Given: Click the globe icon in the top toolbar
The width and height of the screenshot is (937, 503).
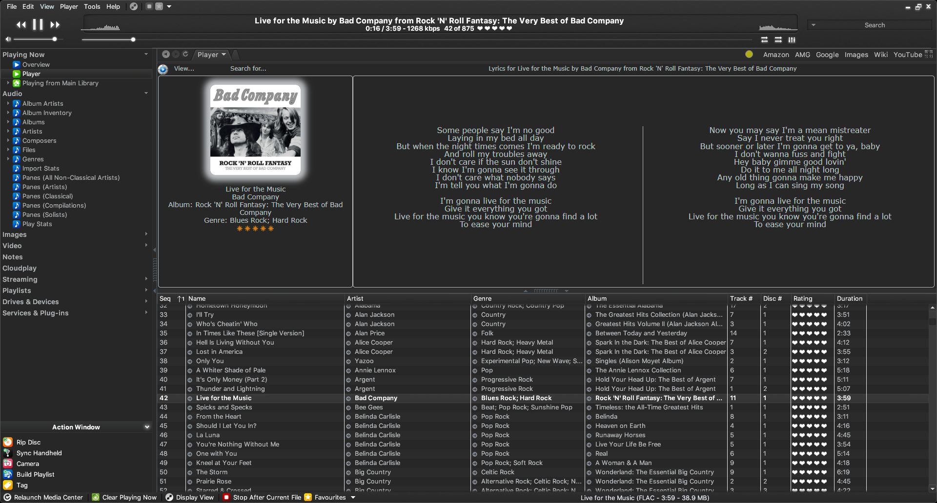Looking at the screenshot, I should (x=133, y=6).
